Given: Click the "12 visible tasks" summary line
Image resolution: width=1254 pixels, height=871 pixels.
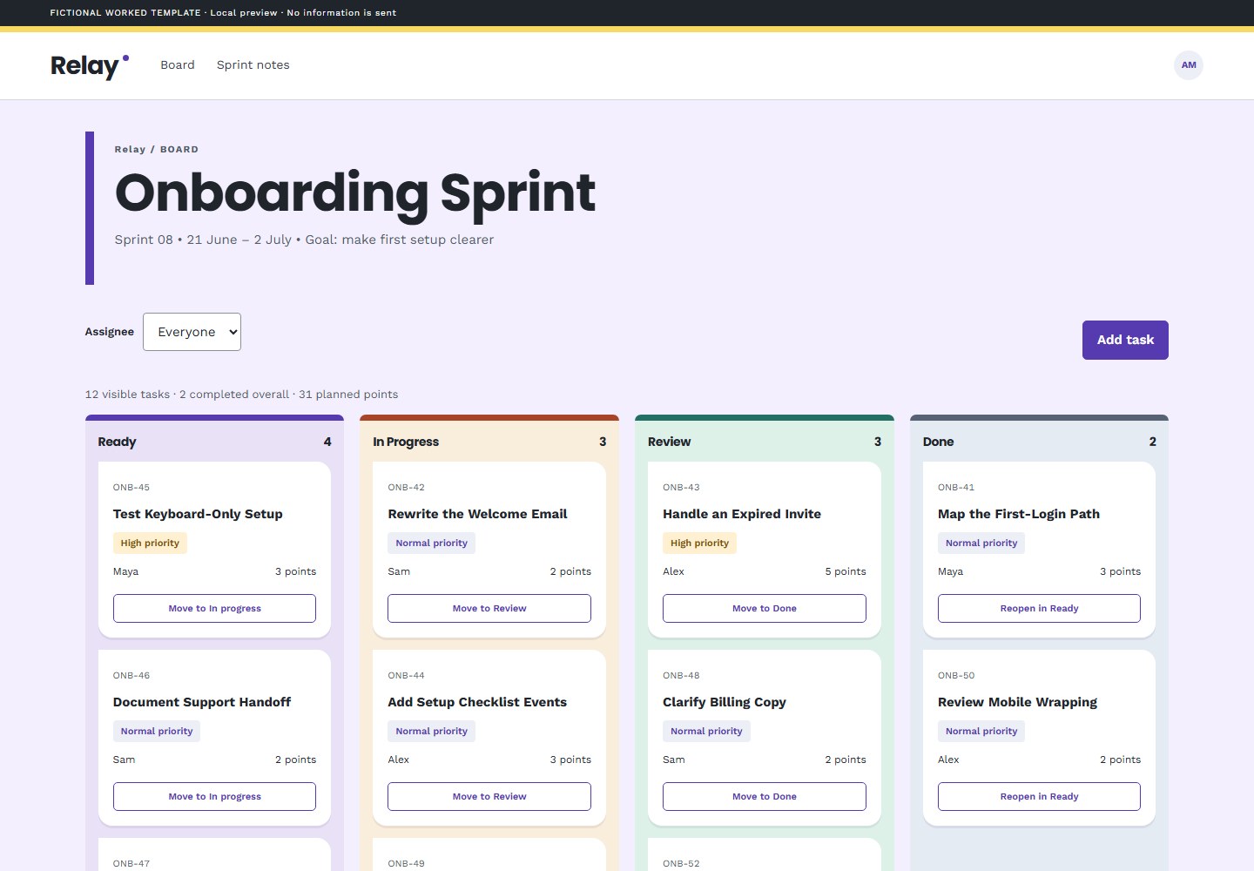Looking at the screenshot, I should click(241, 395).
